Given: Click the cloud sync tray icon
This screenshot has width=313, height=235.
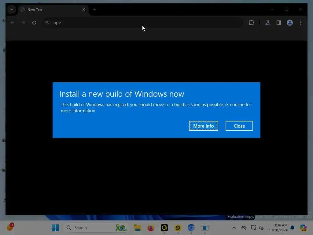Looking at the screenshot, I should point(244,228).
